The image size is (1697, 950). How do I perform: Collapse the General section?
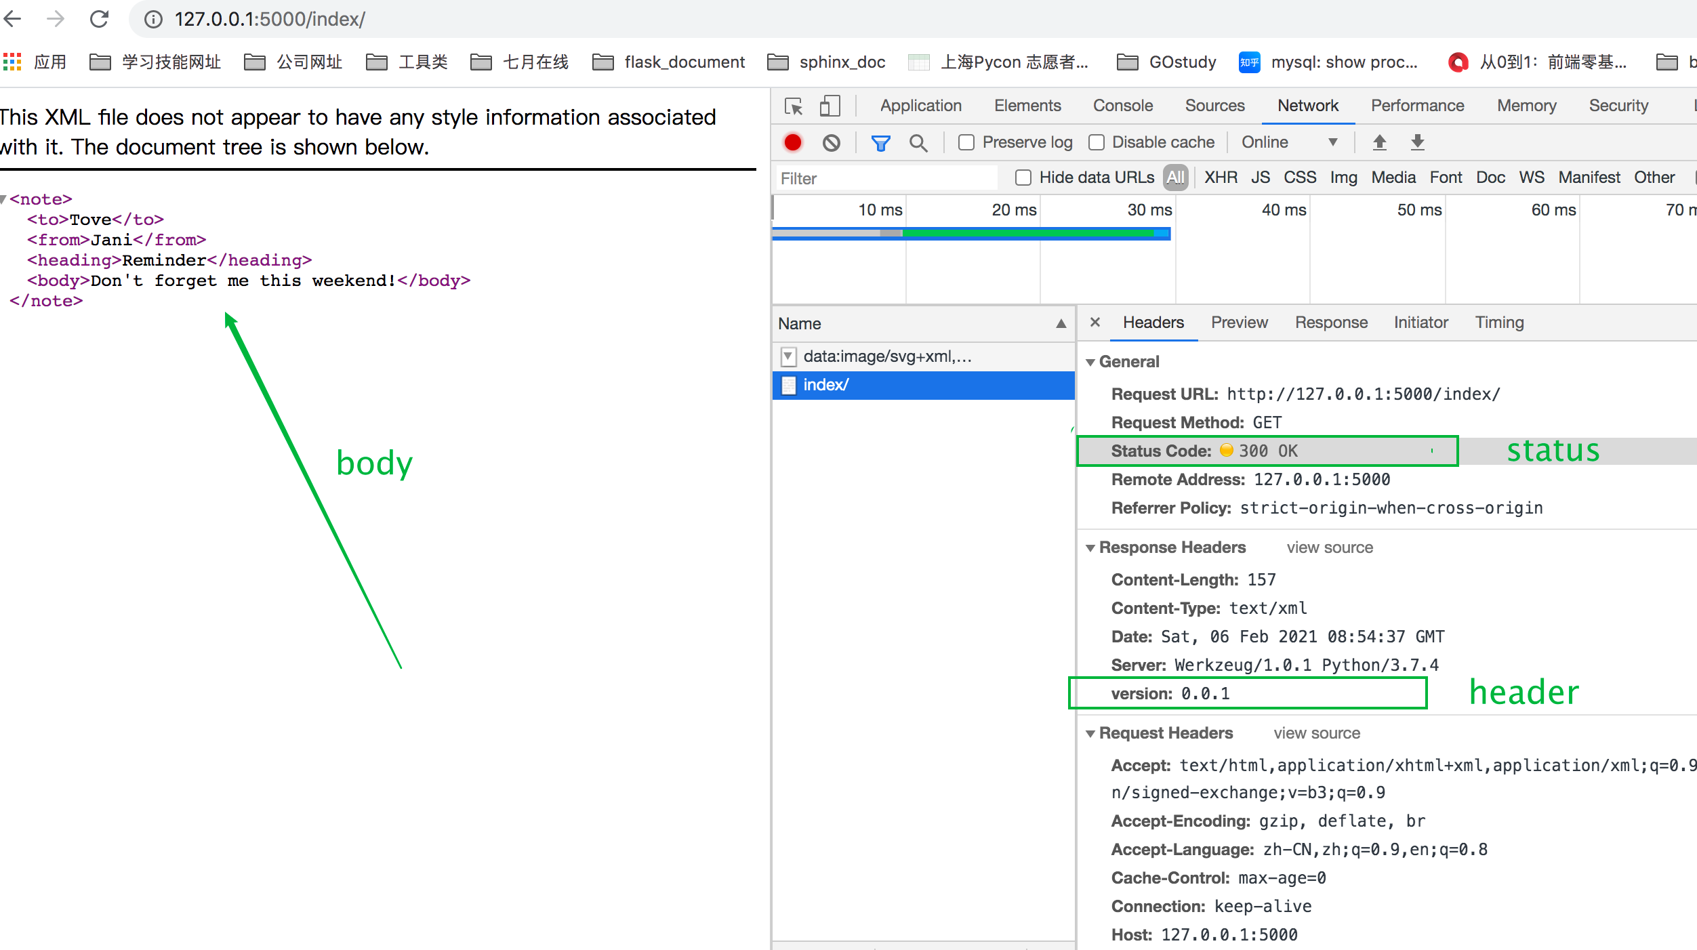[1090, 362]
